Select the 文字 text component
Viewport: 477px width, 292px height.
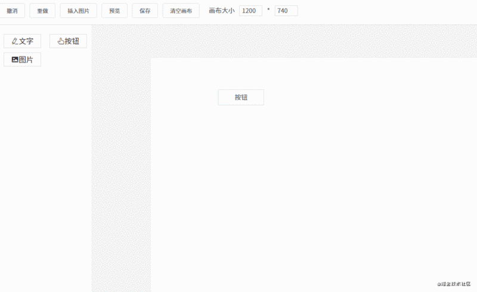[x=22, y=41]
